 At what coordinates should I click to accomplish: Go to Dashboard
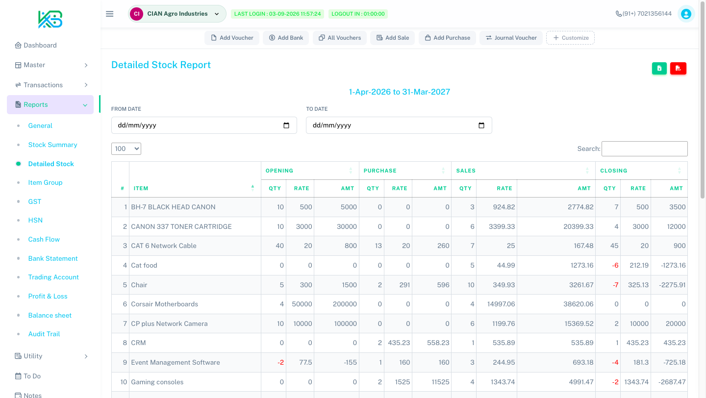[x=40, y=45]
